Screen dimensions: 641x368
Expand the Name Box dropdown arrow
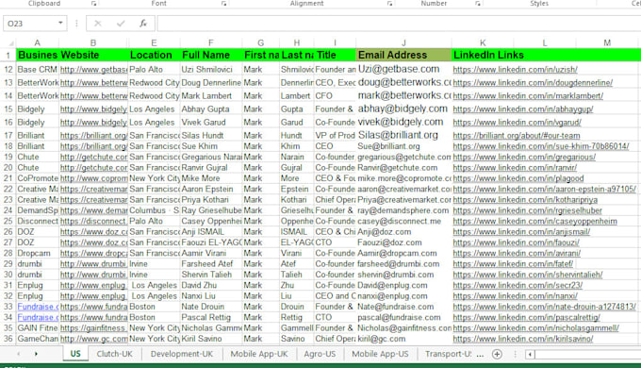coord(60,23)
